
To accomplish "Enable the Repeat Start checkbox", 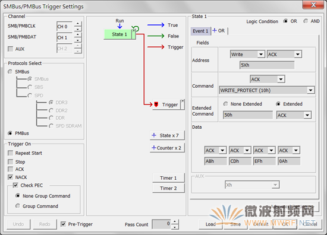I will coord(10,153).
